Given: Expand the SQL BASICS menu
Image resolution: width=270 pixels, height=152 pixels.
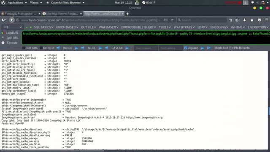Looking at the screenshot, I should click(x=43, y=27).
